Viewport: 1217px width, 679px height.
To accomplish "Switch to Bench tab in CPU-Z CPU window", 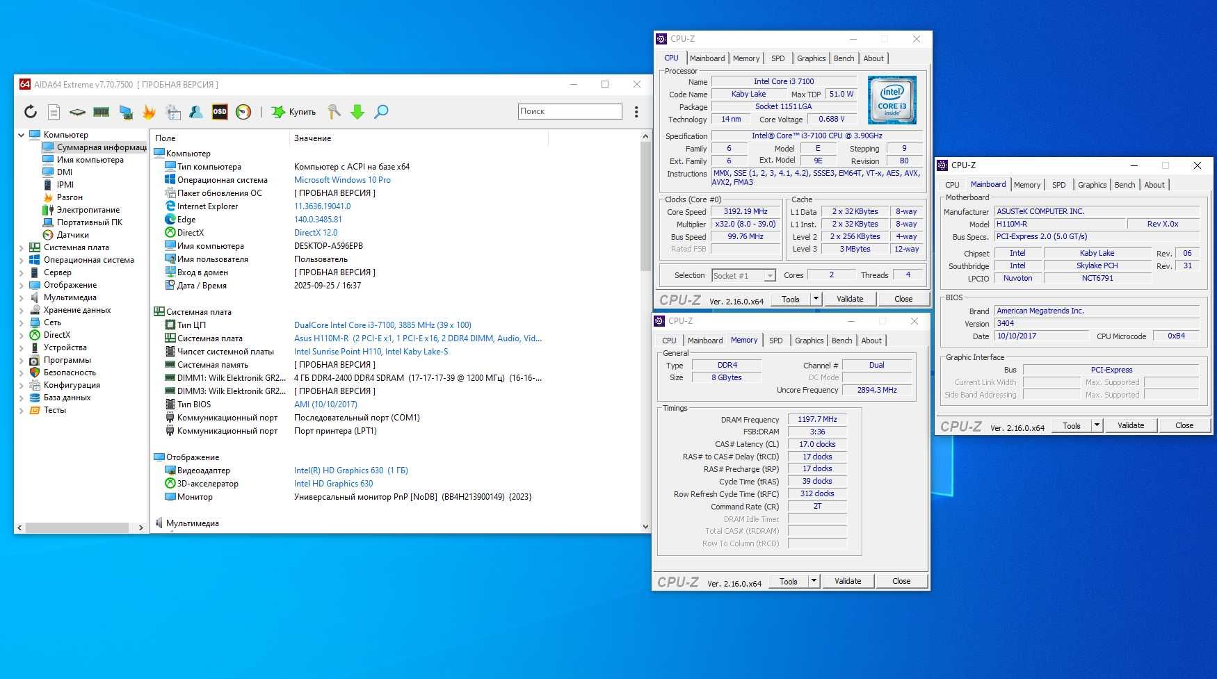I will [x=844, y=58].
